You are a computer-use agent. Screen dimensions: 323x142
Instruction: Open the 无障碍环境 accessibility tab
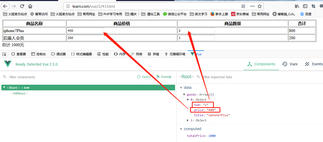tap(175, 54)
